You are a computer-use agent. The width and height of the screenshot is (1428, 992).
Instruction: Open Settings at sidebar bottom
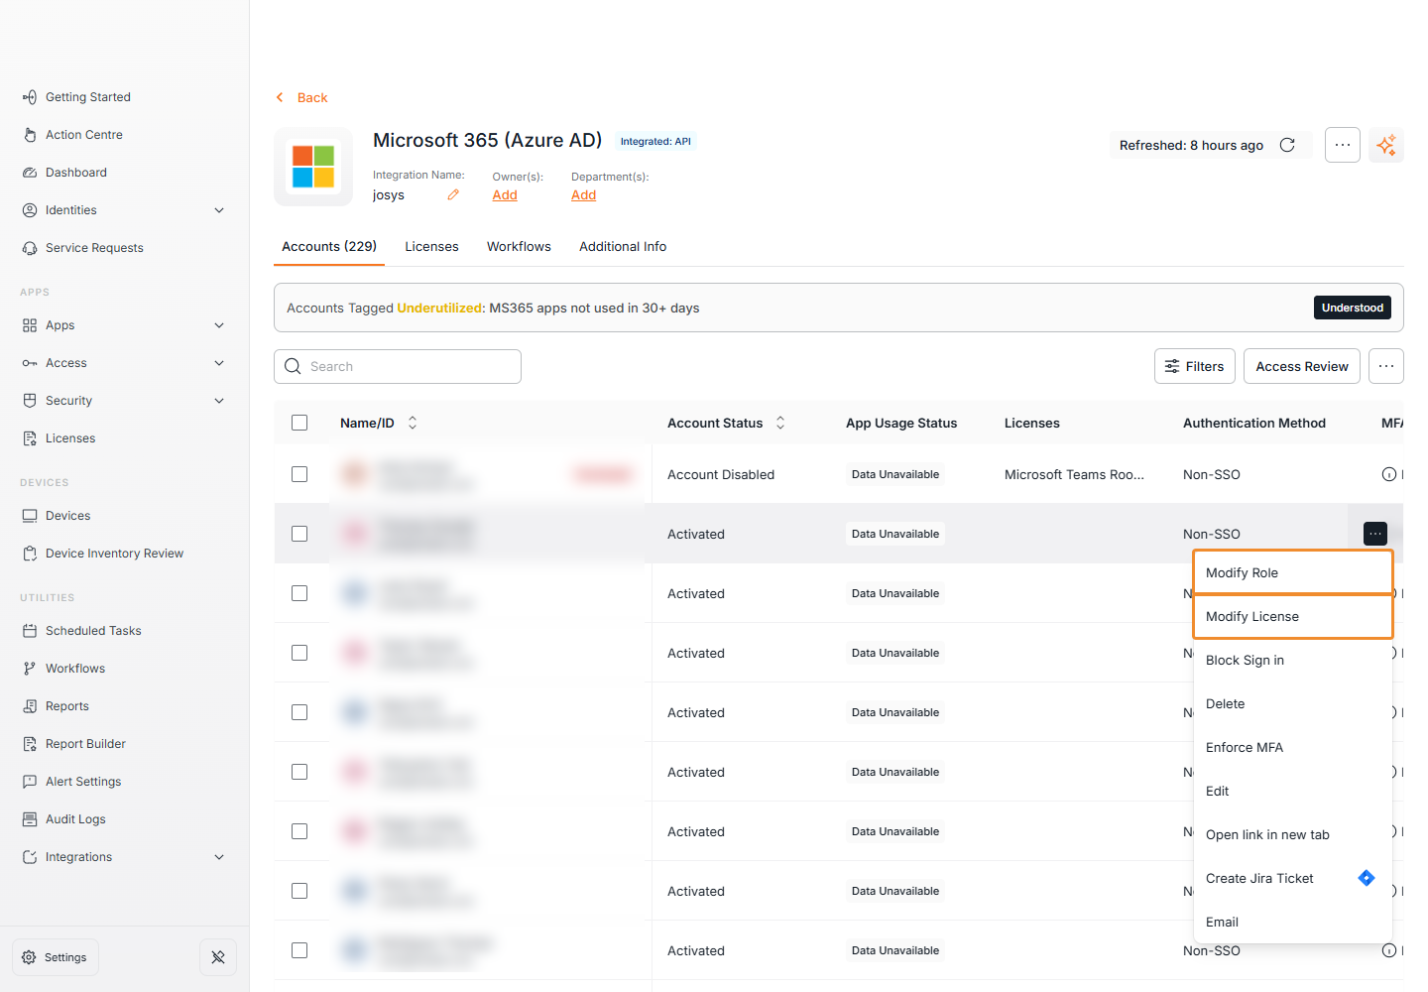point(56,957)
